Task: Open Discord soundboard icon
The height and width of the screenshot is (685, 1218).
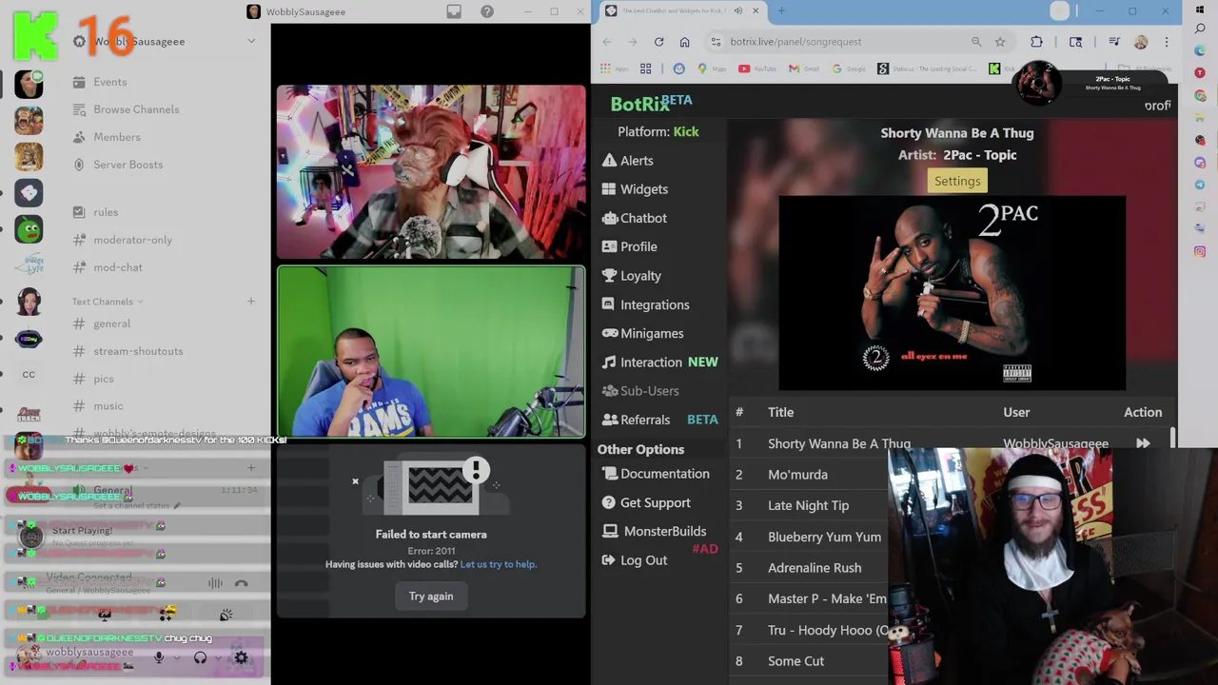Action: pos(226,615)
